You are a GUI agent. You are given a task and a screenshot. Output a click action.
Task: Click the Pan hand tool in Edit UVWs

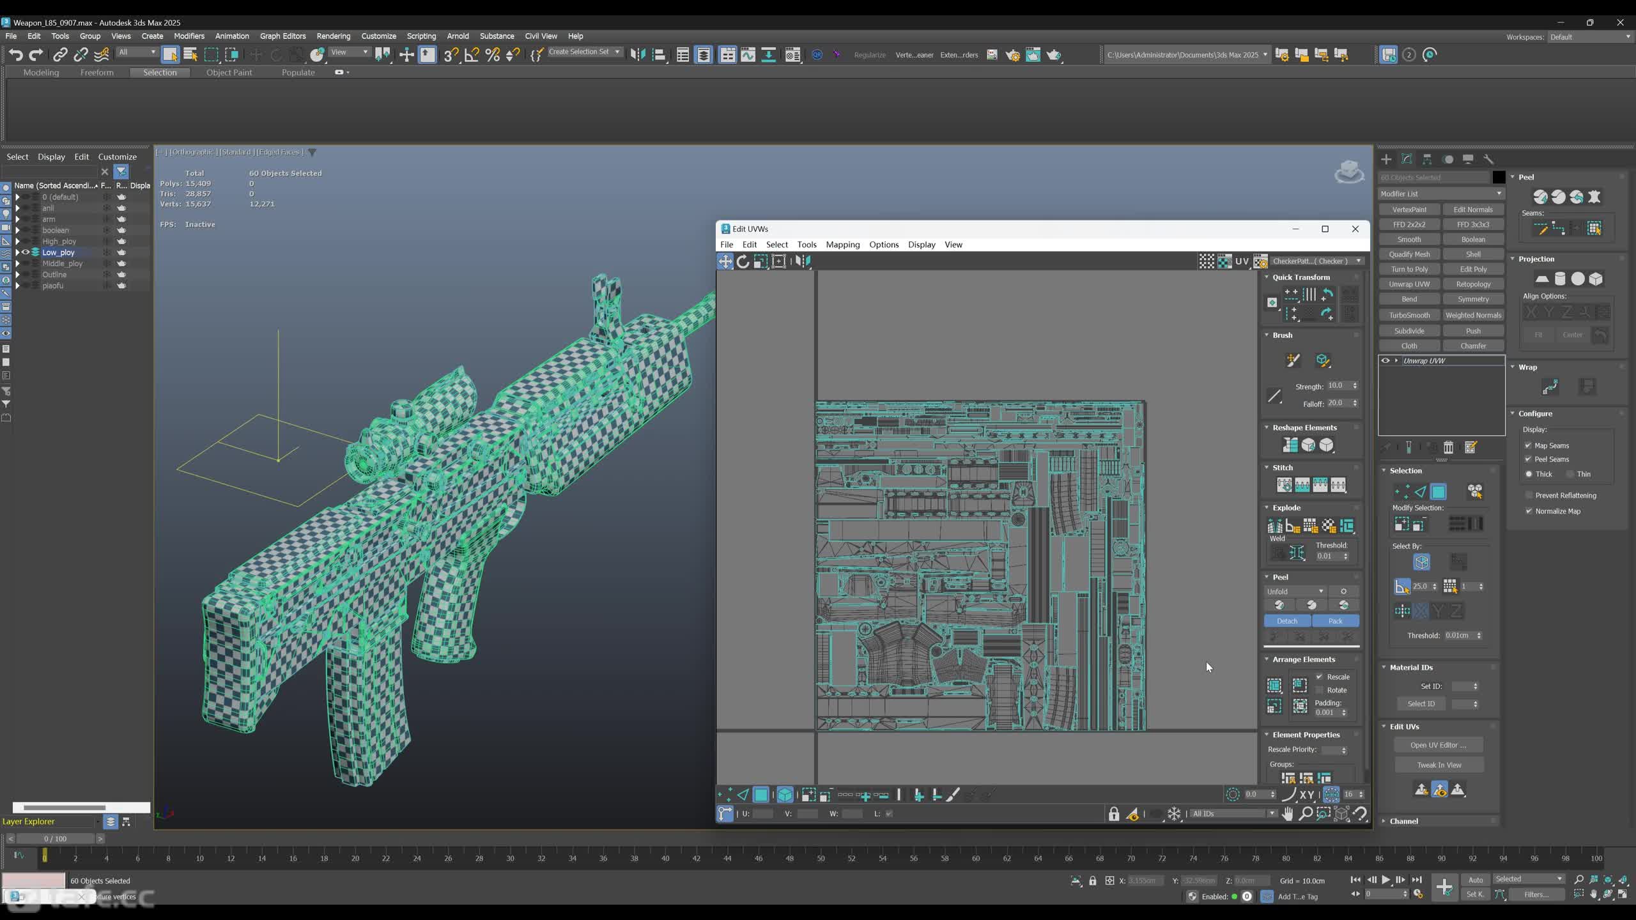tap(1288, 814)
